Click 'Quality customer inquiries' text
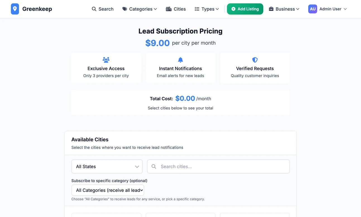The height and width of the screenshot is (217, 361). (x=255, y=76)
